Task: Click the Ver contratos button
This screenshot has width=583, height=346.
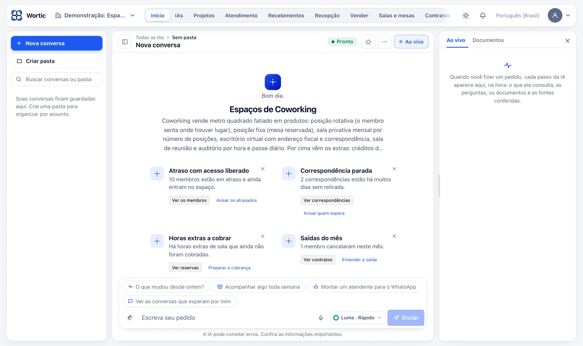Action: [x=318, y=260]
